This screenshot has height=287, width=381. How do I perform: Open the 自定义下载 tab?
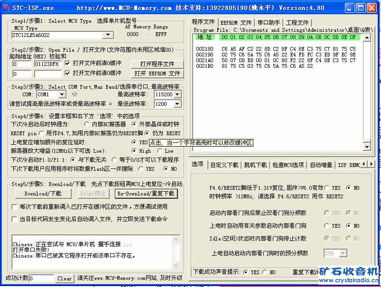point(224,165)
